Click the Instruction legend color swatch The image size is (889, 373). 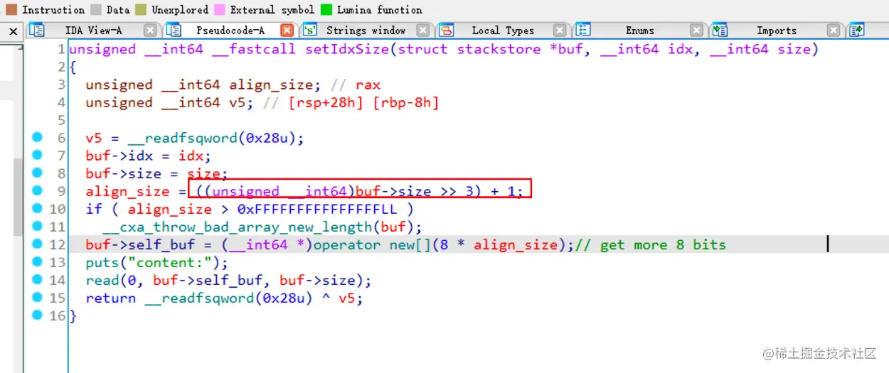point(11,10)
